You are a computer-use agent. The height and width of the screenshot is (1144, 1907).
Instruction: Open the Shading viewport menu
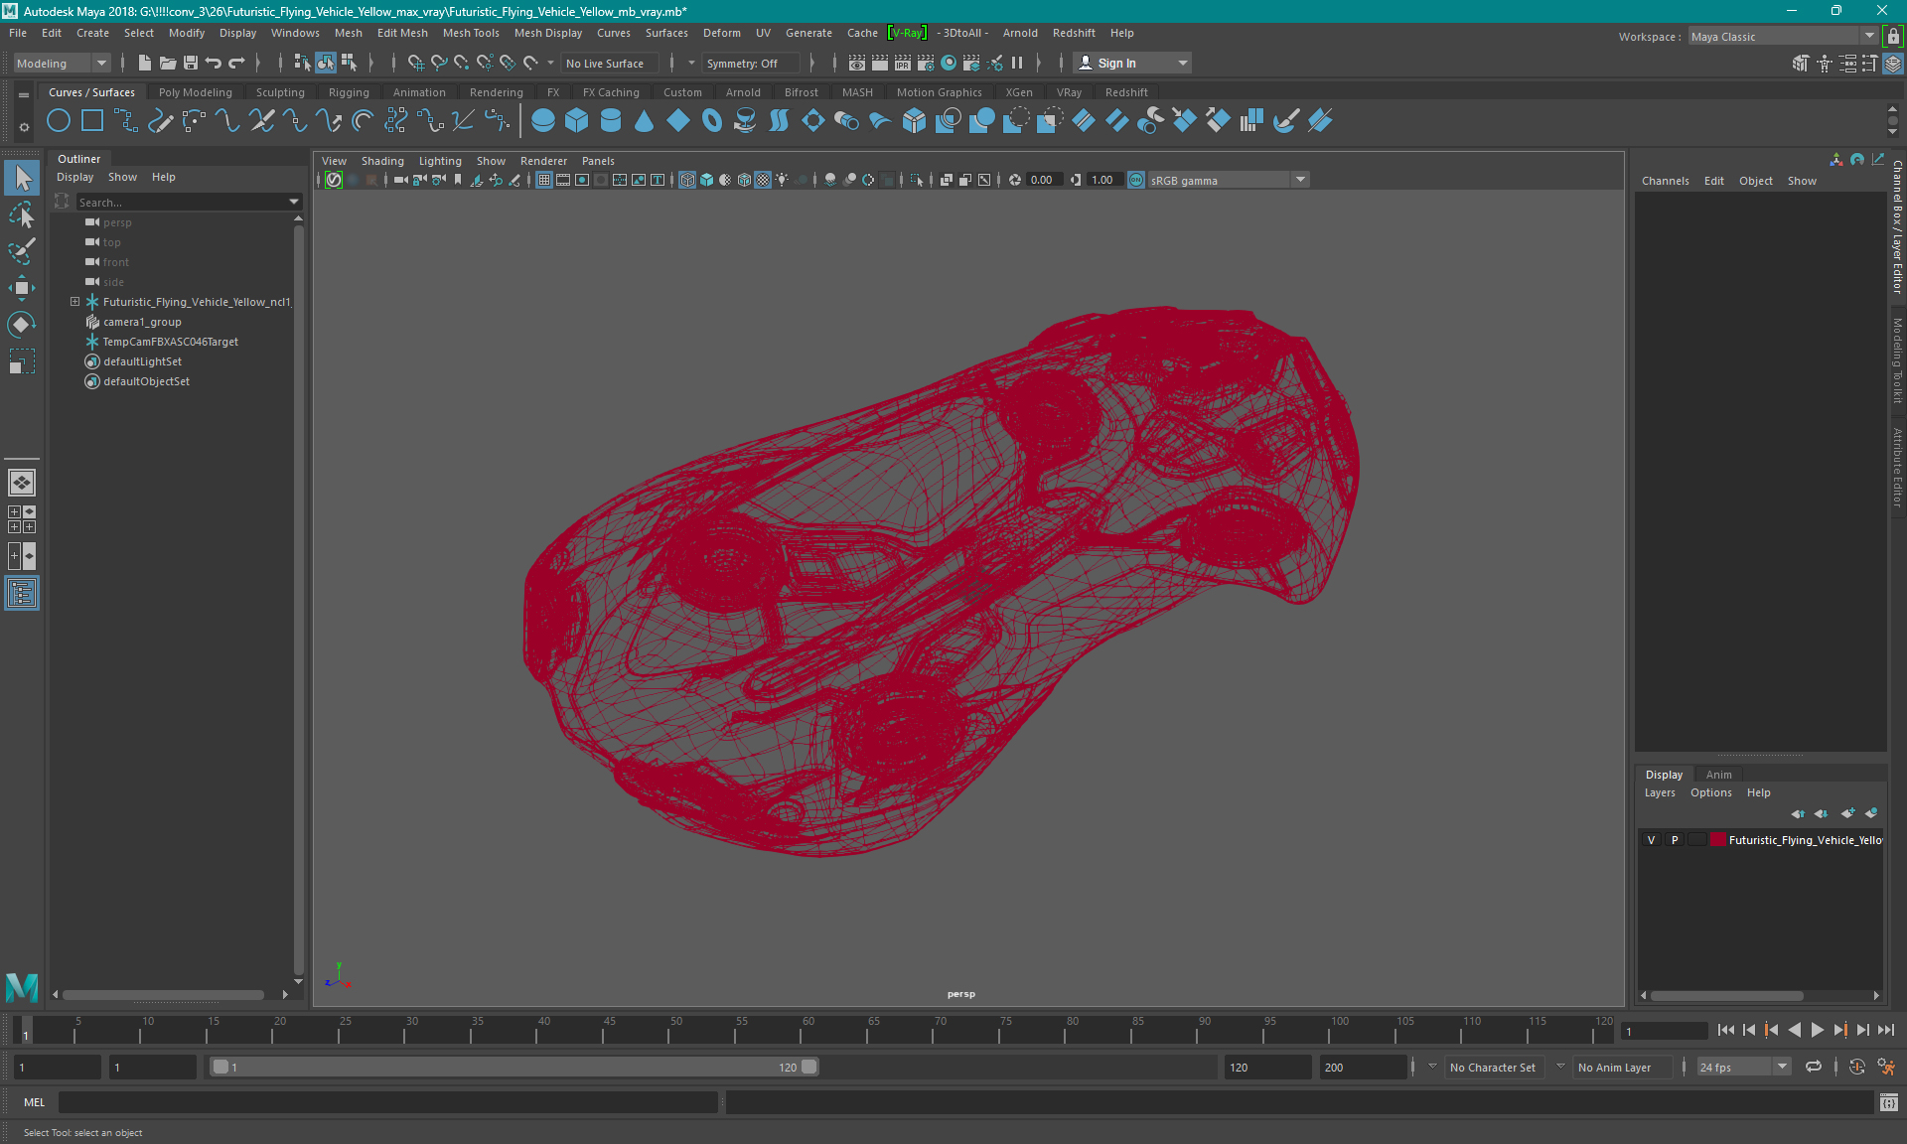380,159
